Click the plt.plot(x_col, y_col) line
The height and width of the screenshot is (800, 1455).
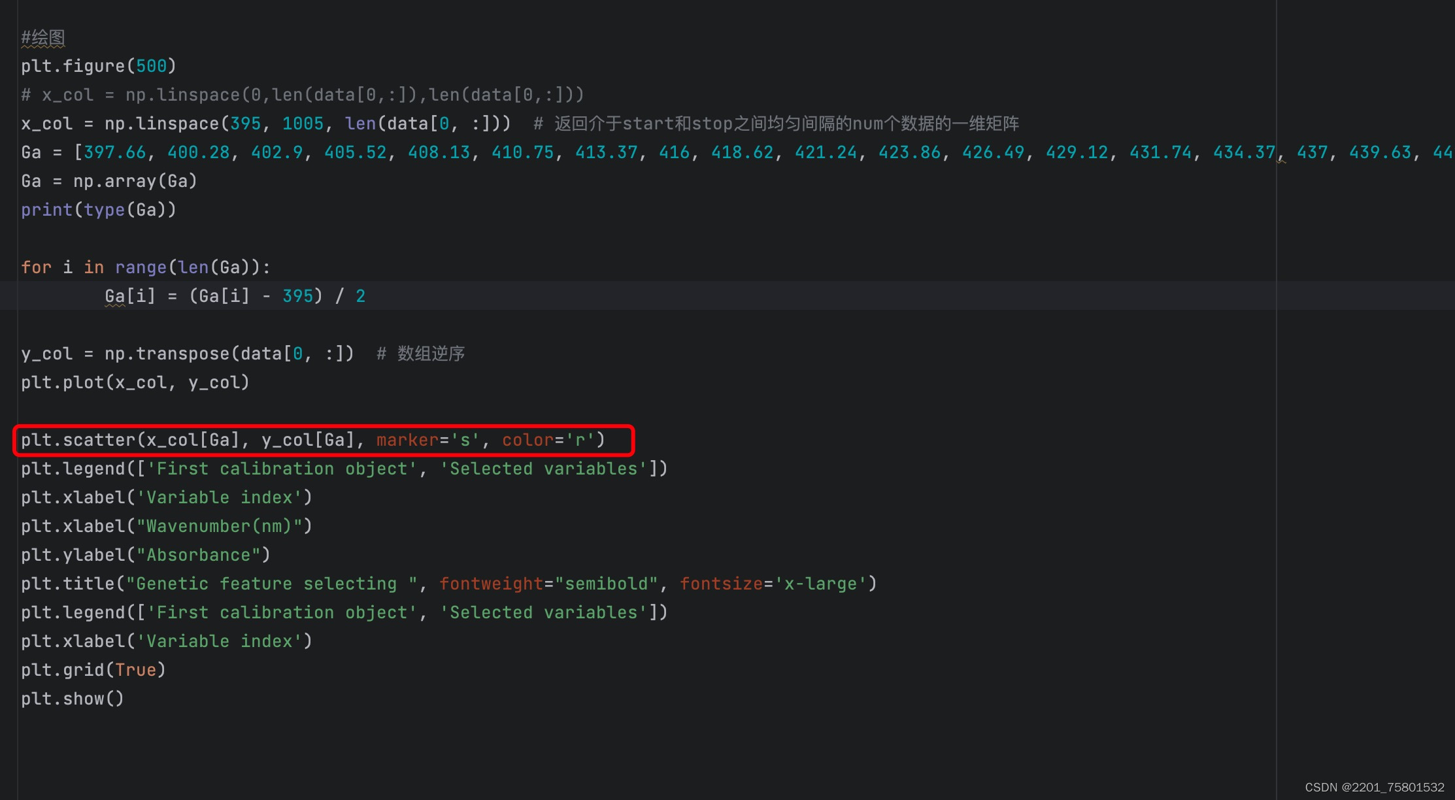coord(135,382)
